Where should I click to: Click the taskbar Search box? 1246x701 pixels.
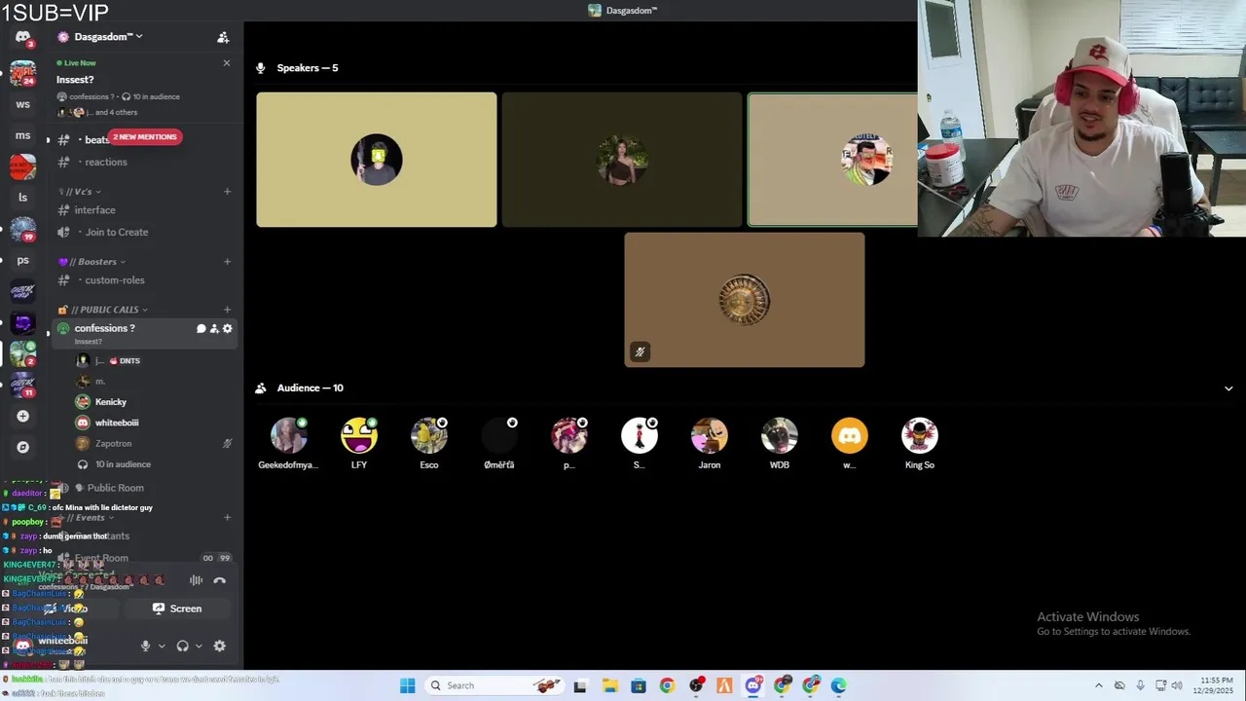coord(496,685)
